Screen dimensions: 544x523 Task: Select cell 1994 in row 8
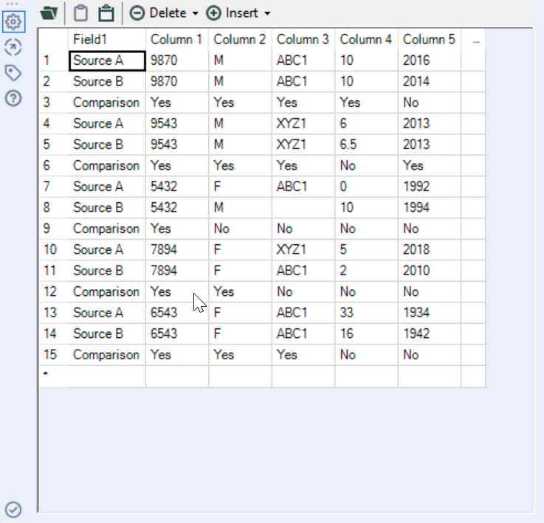pyautogui.click(x=430, y=208)
